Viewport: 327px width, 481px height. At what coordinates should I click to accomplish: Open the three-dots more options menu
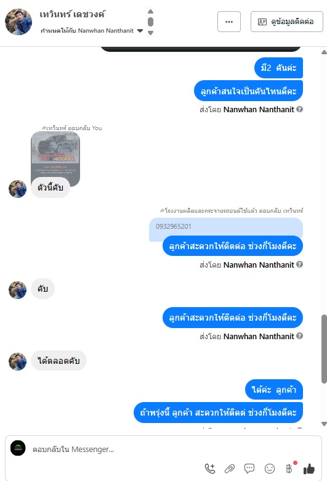(229, 22)
